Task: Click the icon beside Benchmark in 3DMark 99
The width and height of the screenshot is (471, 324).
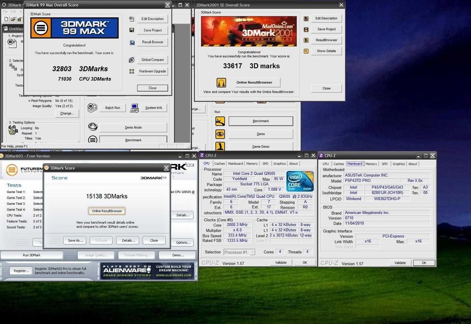Action: 92,139
